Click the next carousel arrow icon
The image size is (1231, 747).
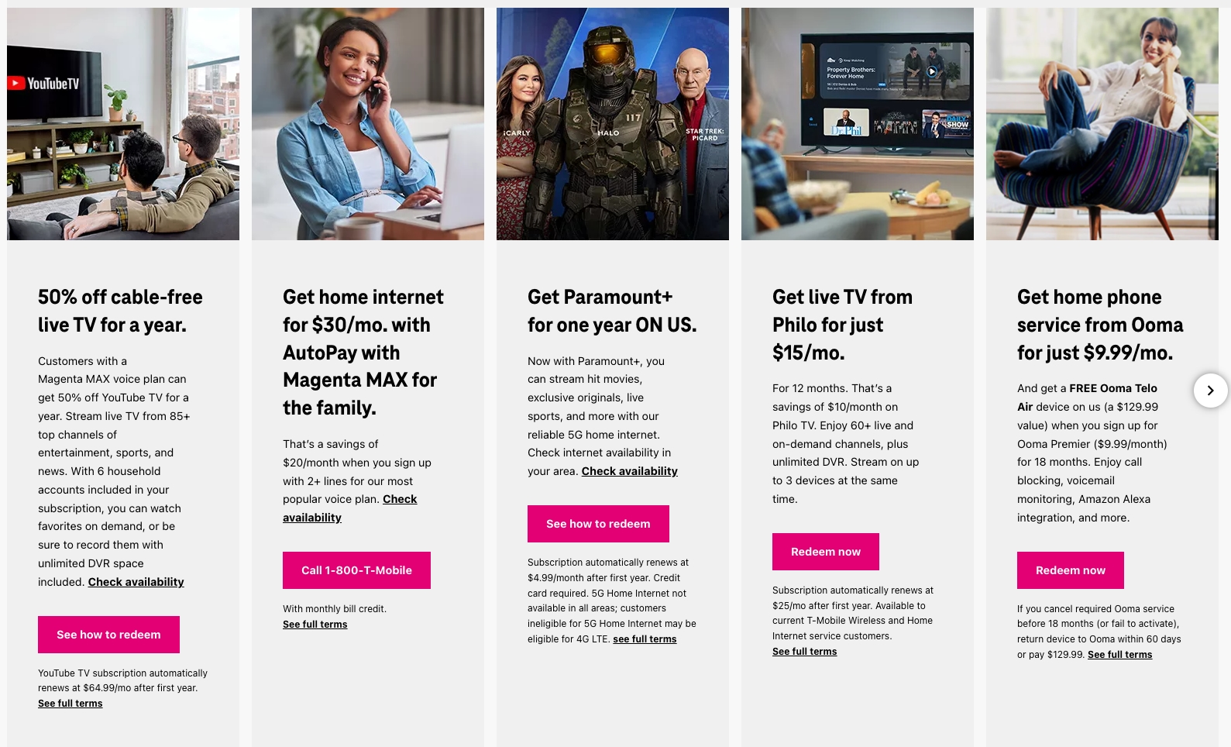coord(1210,391)
